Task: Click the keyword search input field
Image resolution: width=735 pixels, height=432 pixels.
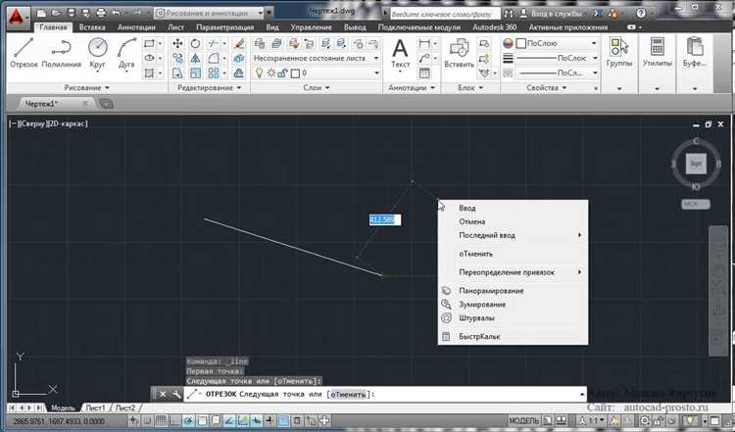Action: click(x=444, y=14)
